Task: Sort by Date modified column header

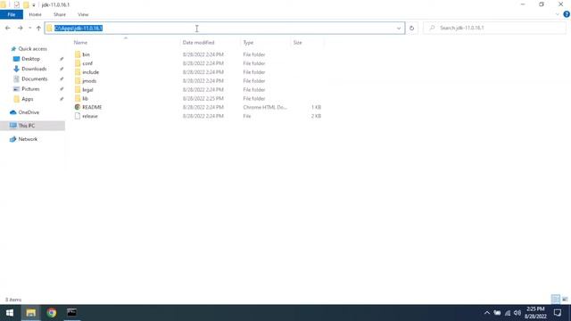Action: [x=198, y=43]
